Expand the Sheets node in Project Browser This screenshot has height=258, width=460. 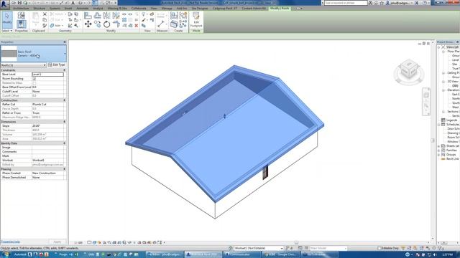(439, 145)
